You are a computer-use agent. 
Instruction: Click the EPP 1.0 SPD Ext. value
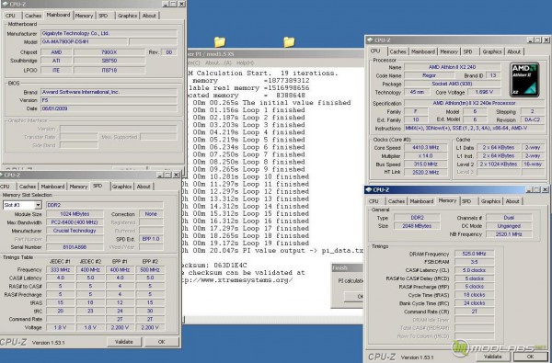[151, 239]
